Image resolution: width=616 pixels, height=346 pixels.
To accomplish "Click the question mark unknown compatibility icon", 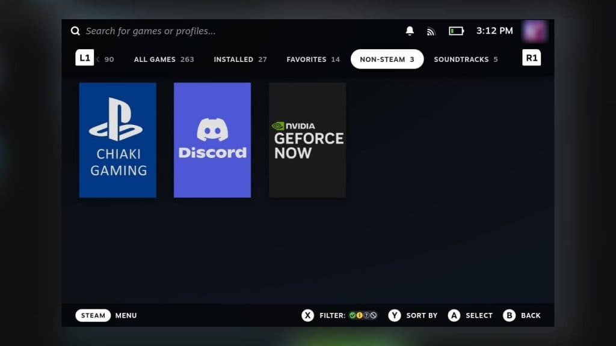I will tap(366, 315).
